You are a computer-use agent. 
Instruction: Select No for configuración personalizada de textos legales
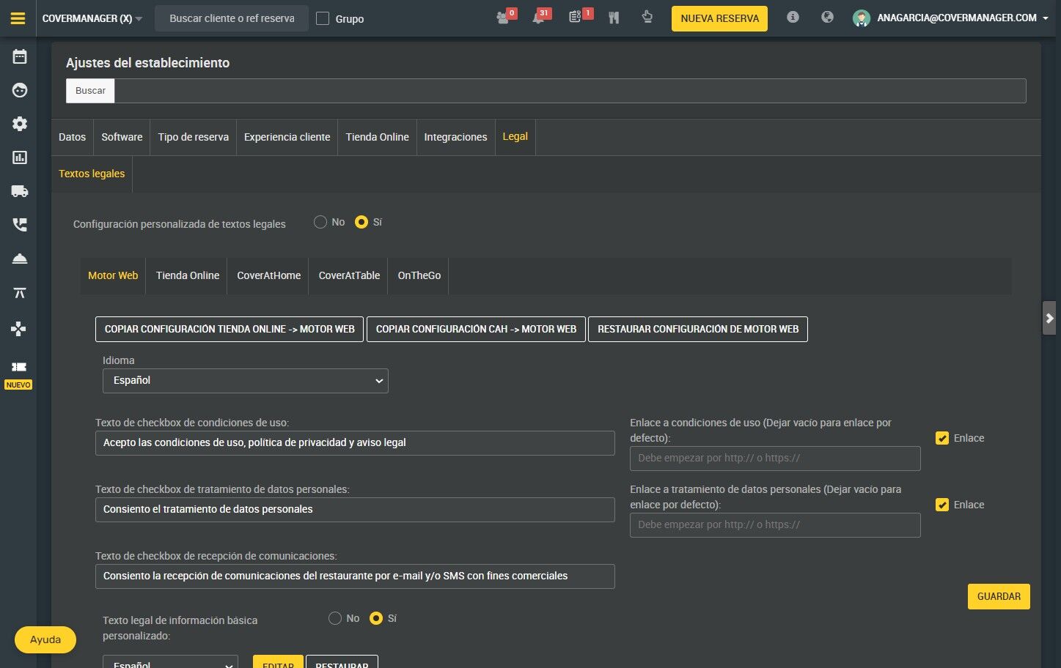[x=320, y=222]
